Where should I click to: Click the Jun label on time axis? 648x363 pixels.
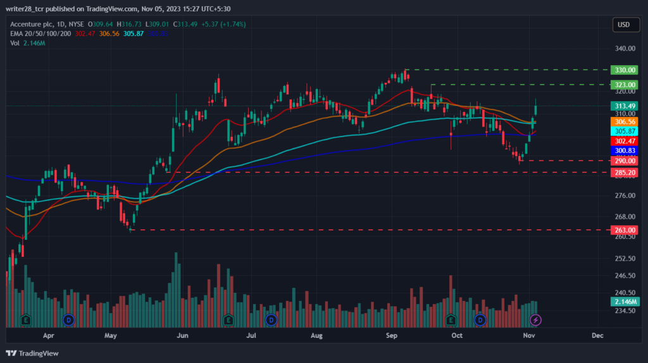point(182,336)
